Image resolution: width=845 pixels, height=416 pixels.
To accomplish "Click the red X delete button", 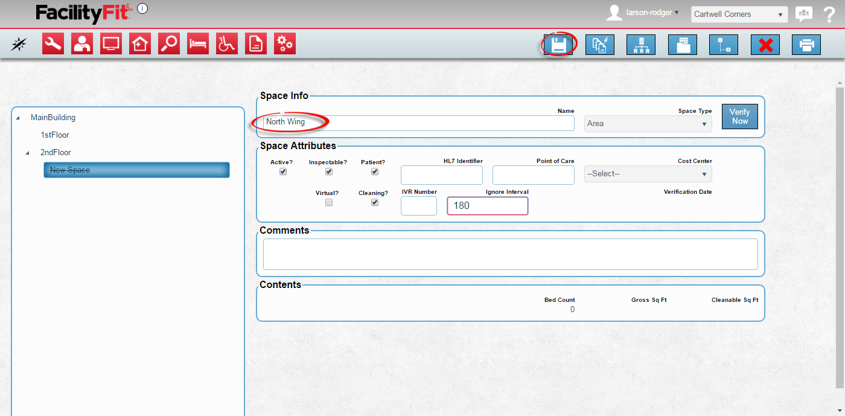I will 765,45.
